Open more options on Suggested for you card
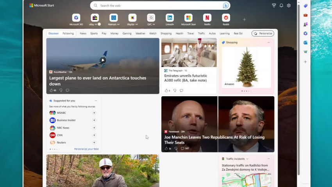This screenshot has height=187, width=332. point(96,101)
